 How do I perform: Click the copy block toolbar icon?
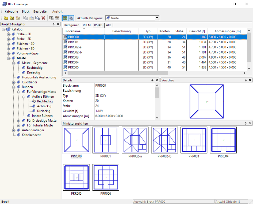coord(26,18)
